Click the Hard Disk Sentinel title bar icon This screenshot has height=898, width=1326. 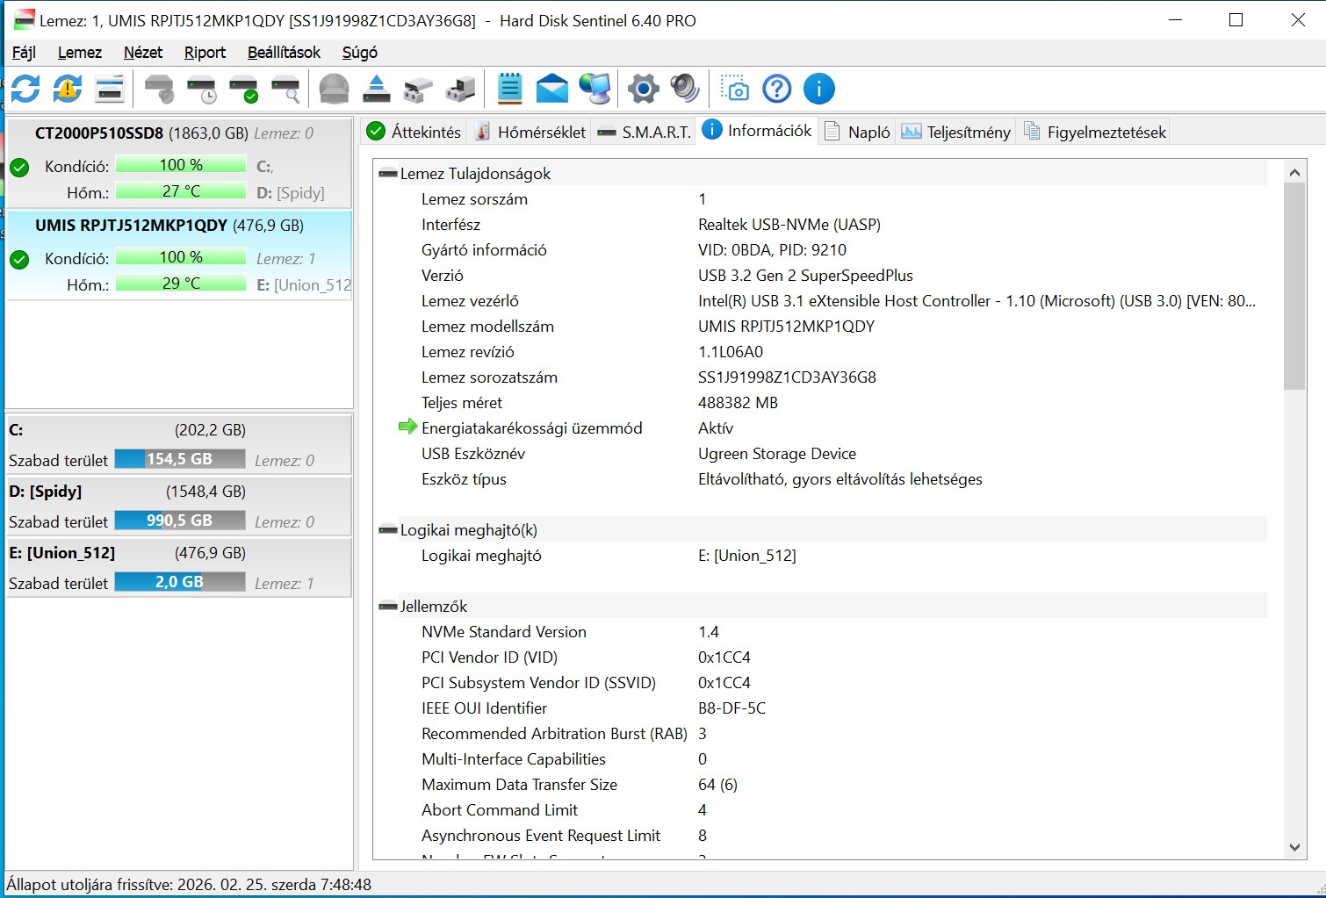click(24, 20)
